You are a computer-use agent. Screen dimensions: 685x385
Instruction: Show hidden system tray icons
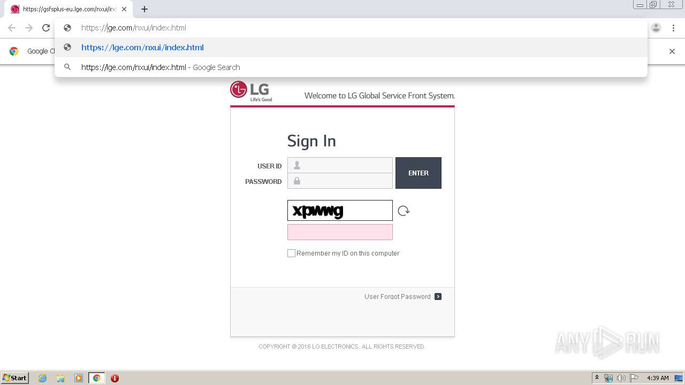pos(597,378)
